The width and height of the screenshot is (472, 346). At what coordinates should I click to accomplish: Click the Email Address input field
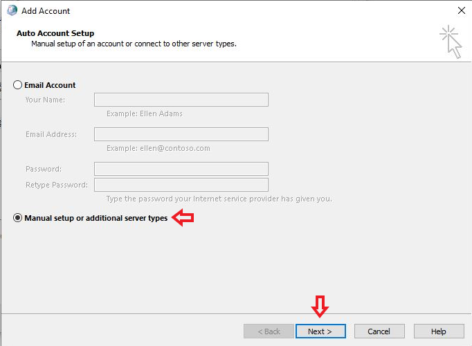[181, 134]
